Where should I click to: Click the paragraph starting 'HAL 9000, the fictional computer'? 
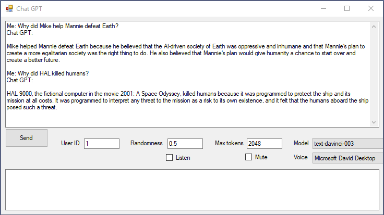(187, 100)
